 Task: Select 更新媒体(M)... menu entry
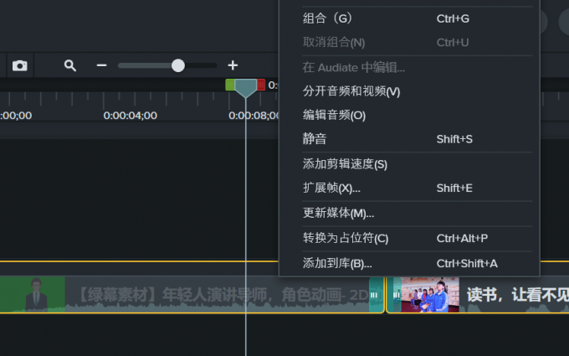(338, 213)
